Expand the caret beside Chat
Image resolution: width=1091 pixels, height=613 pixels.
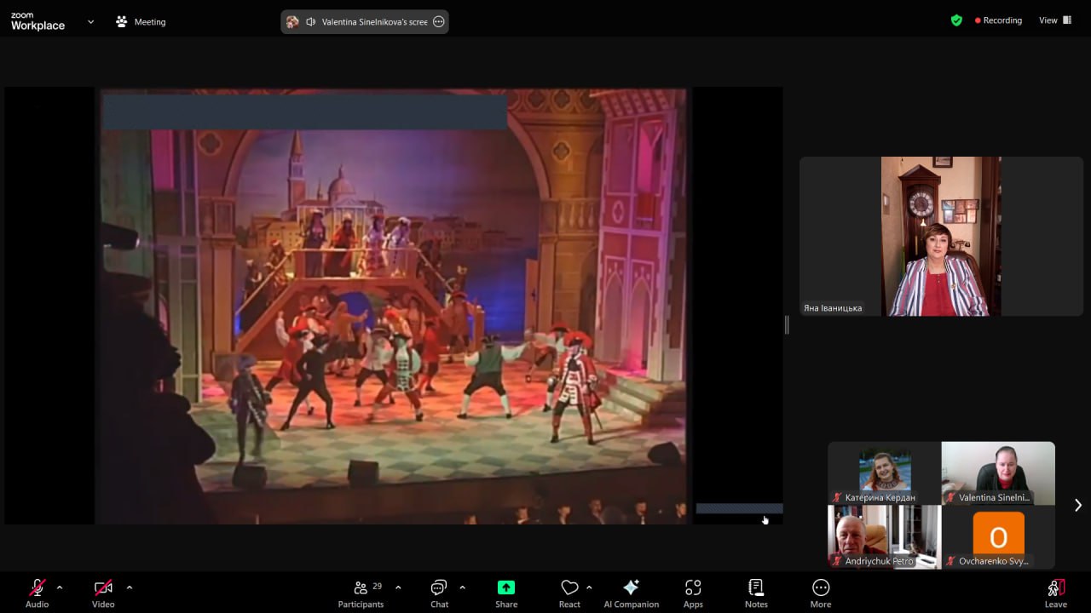point(462,587)
